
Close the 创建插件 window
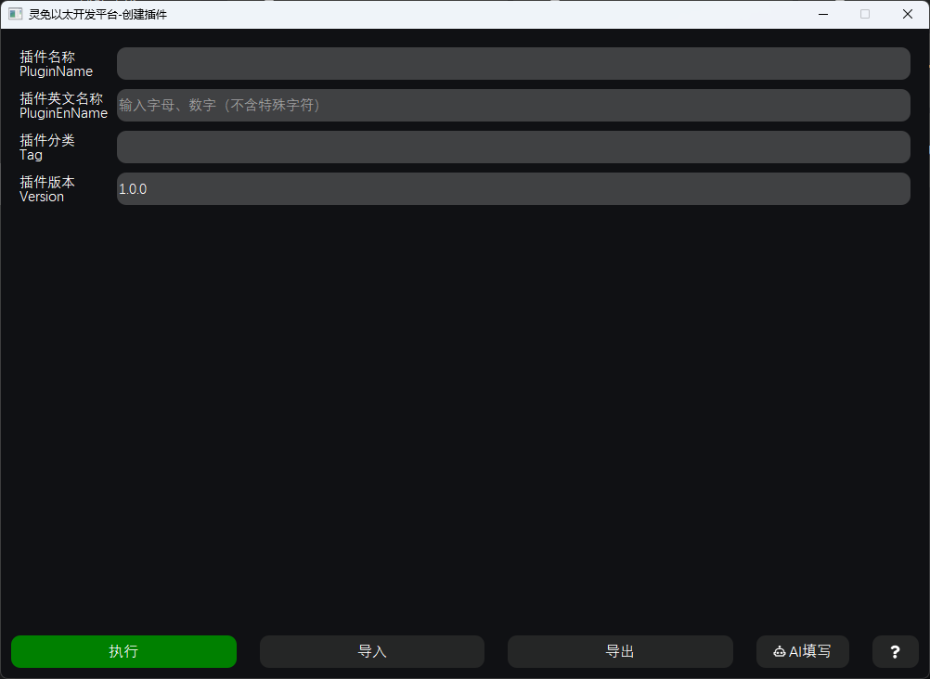pos(907,14)
